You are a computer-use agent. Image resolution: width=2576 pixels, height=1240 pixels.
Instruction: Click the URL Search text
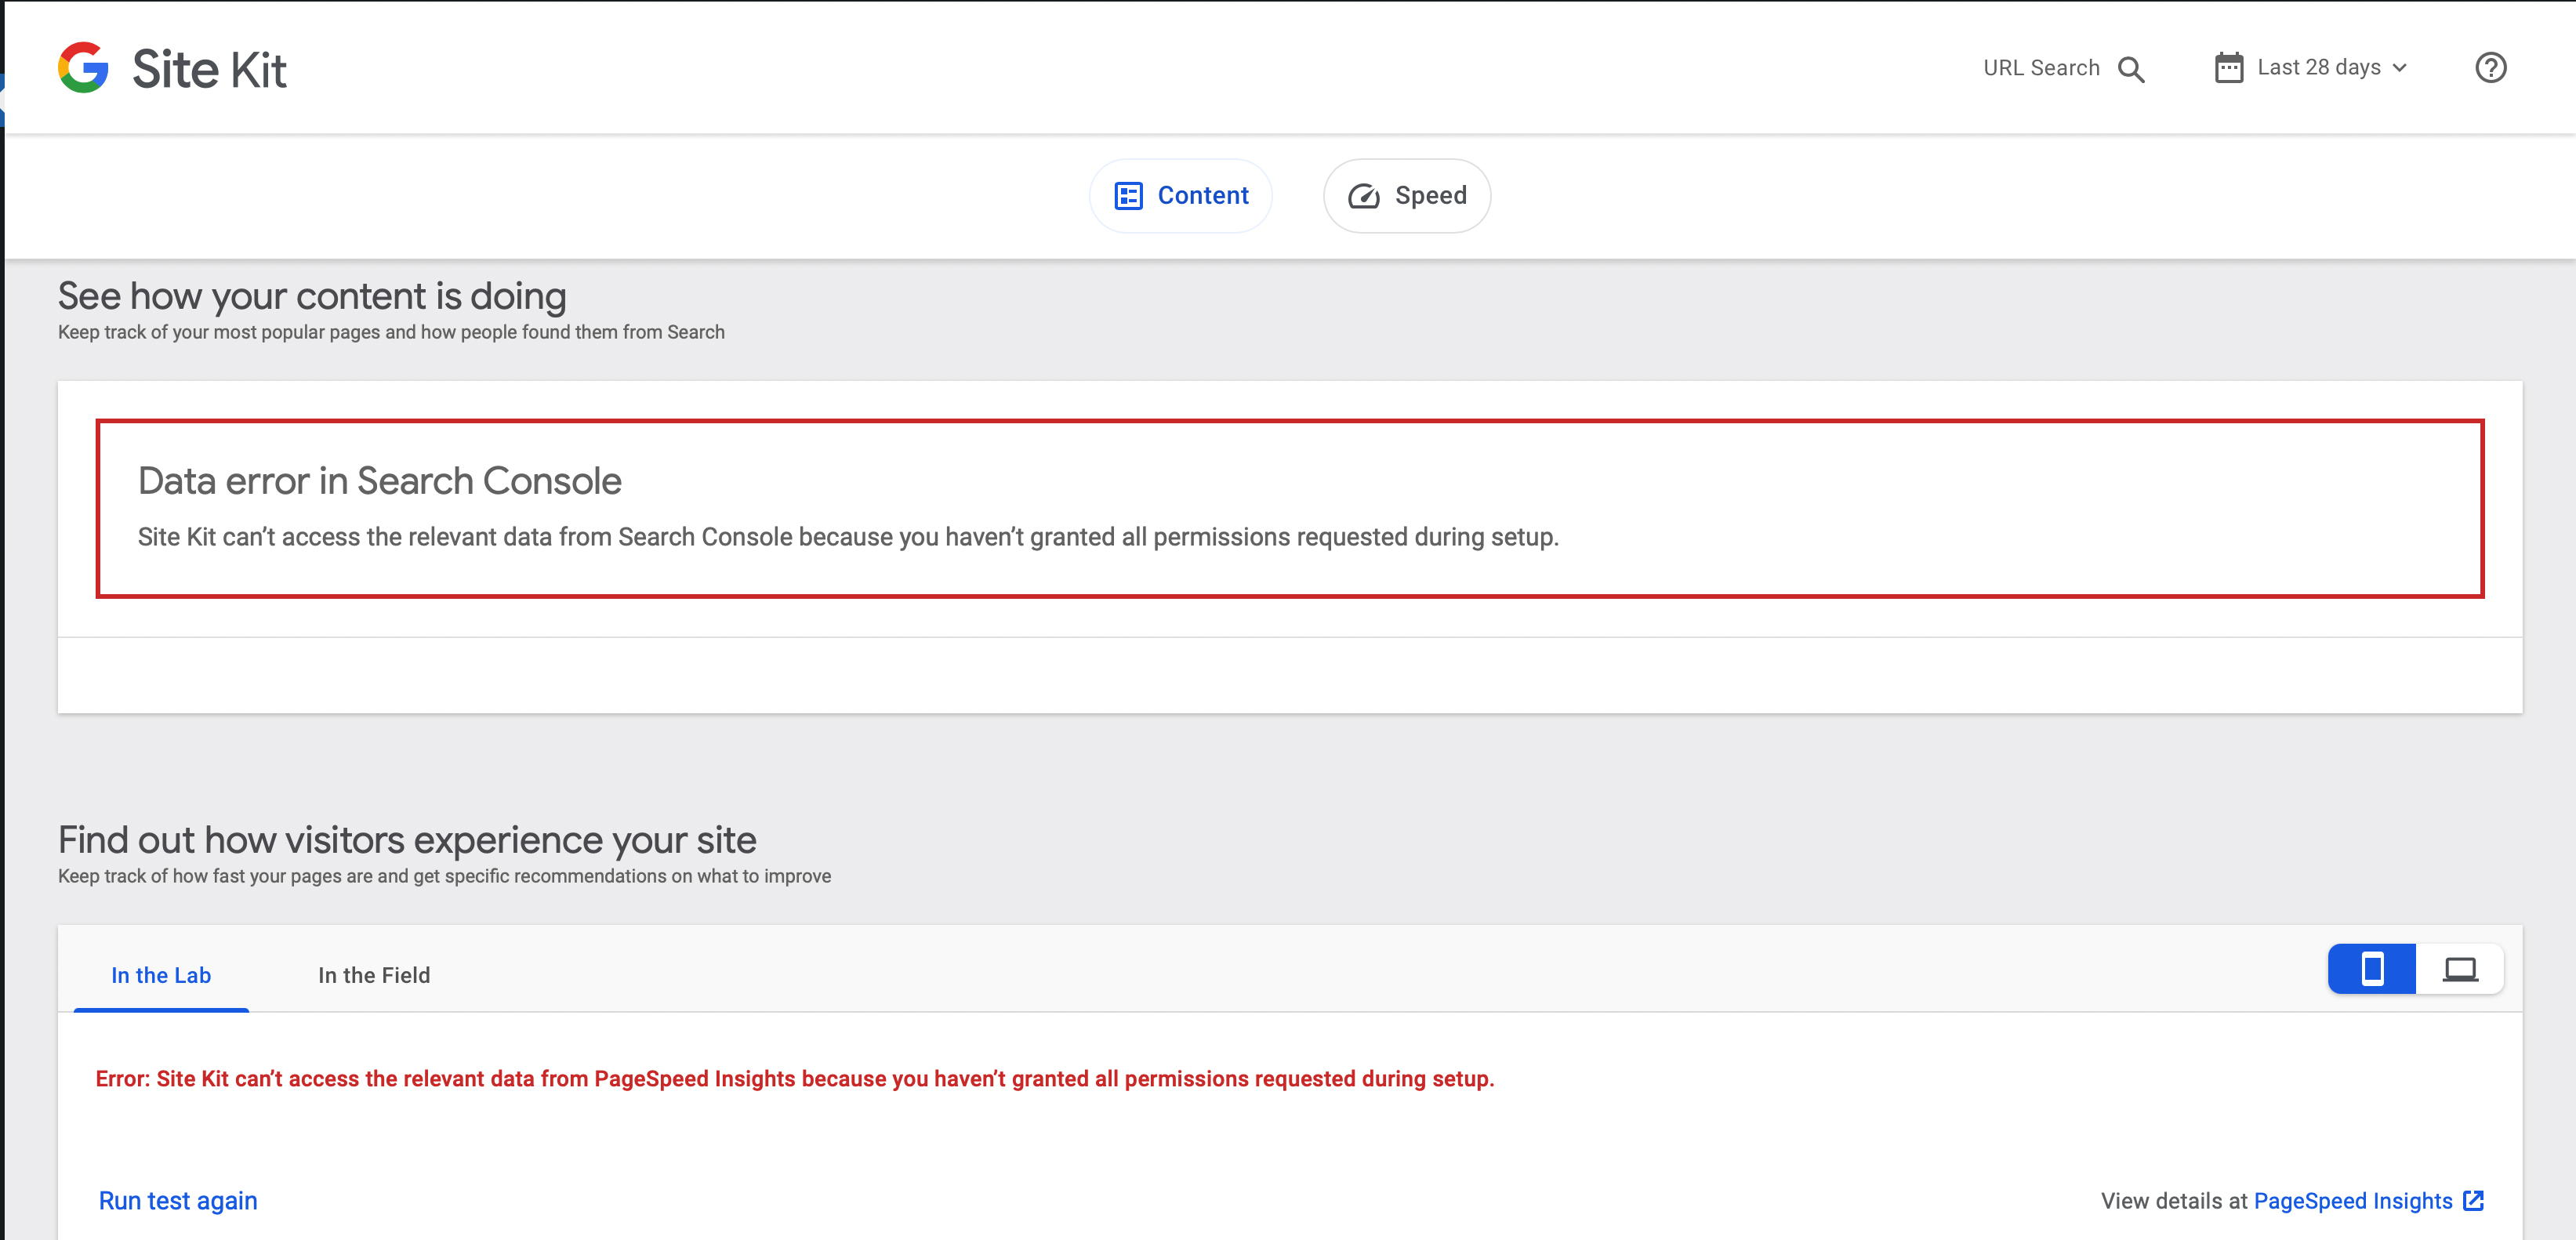pos(2041,68)
